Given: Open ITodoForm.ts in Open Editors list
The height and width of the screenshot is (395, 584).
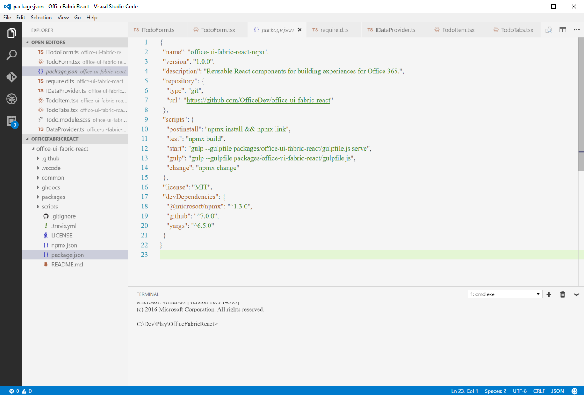Looking at the screenshot, I should point(75,52).
